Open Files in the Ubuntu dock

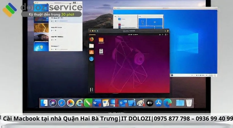click(x=91, y=46)
